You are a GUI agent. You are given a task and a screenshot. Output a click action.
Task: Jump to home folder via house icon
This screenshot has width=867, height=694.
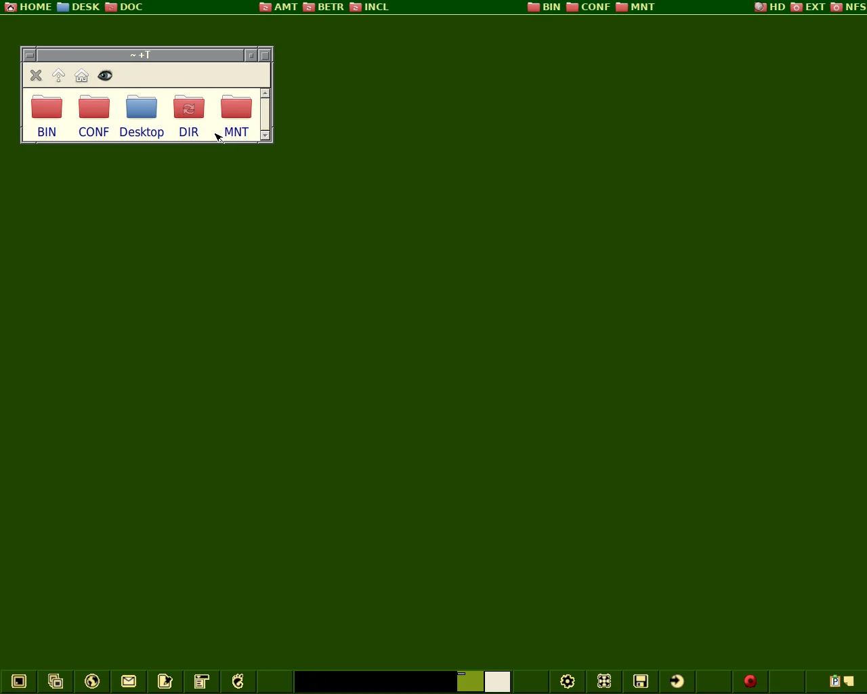click(x=82, y=76)
